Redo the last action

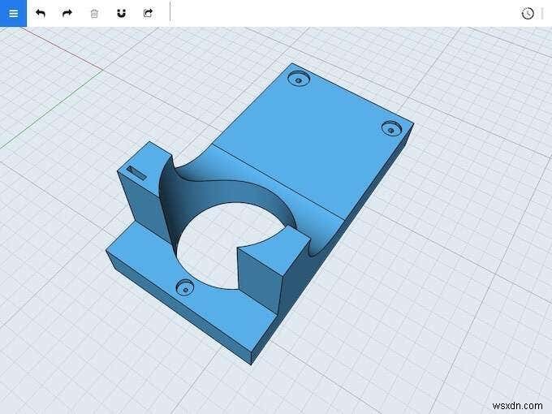click(67, 13)
